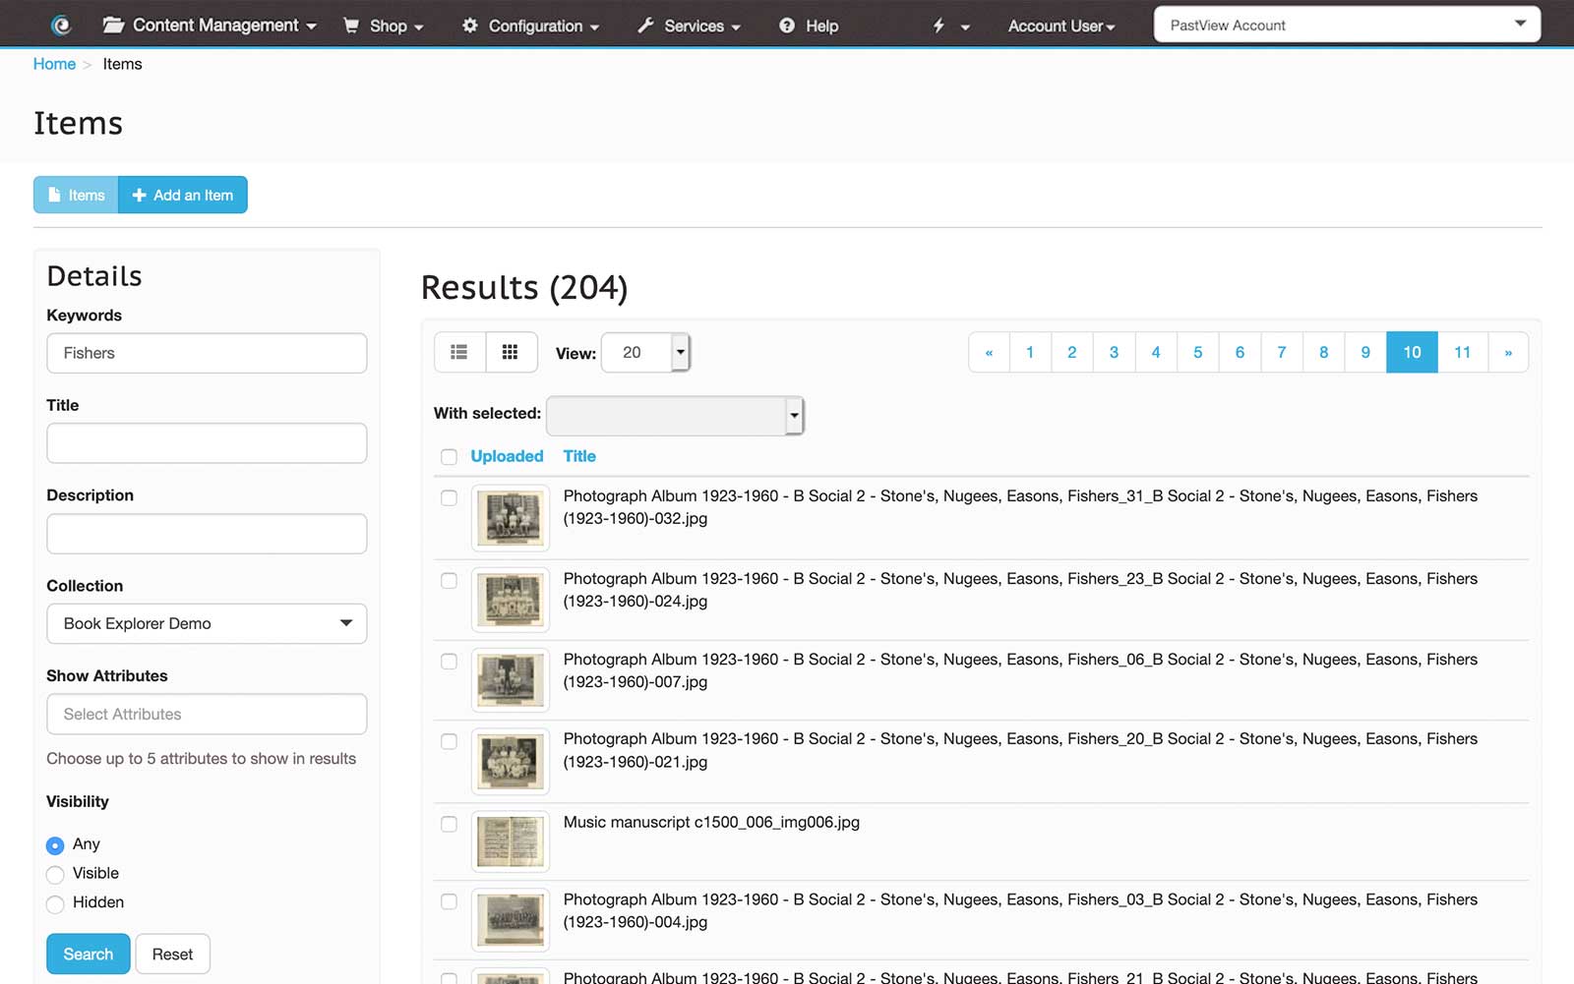Viewport: 1574px width, 984px height.
Task: Open the Content Management menu
Action: 210,26
